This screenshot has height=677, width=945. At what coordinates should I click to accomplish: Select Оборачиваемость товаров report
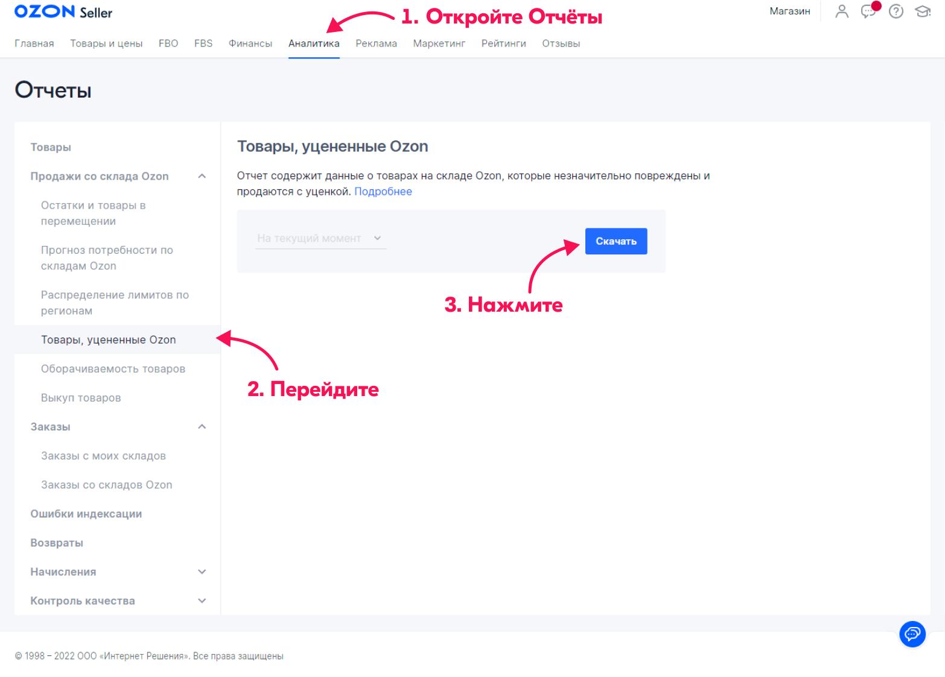pyautogui.click(x=113, y=369)
